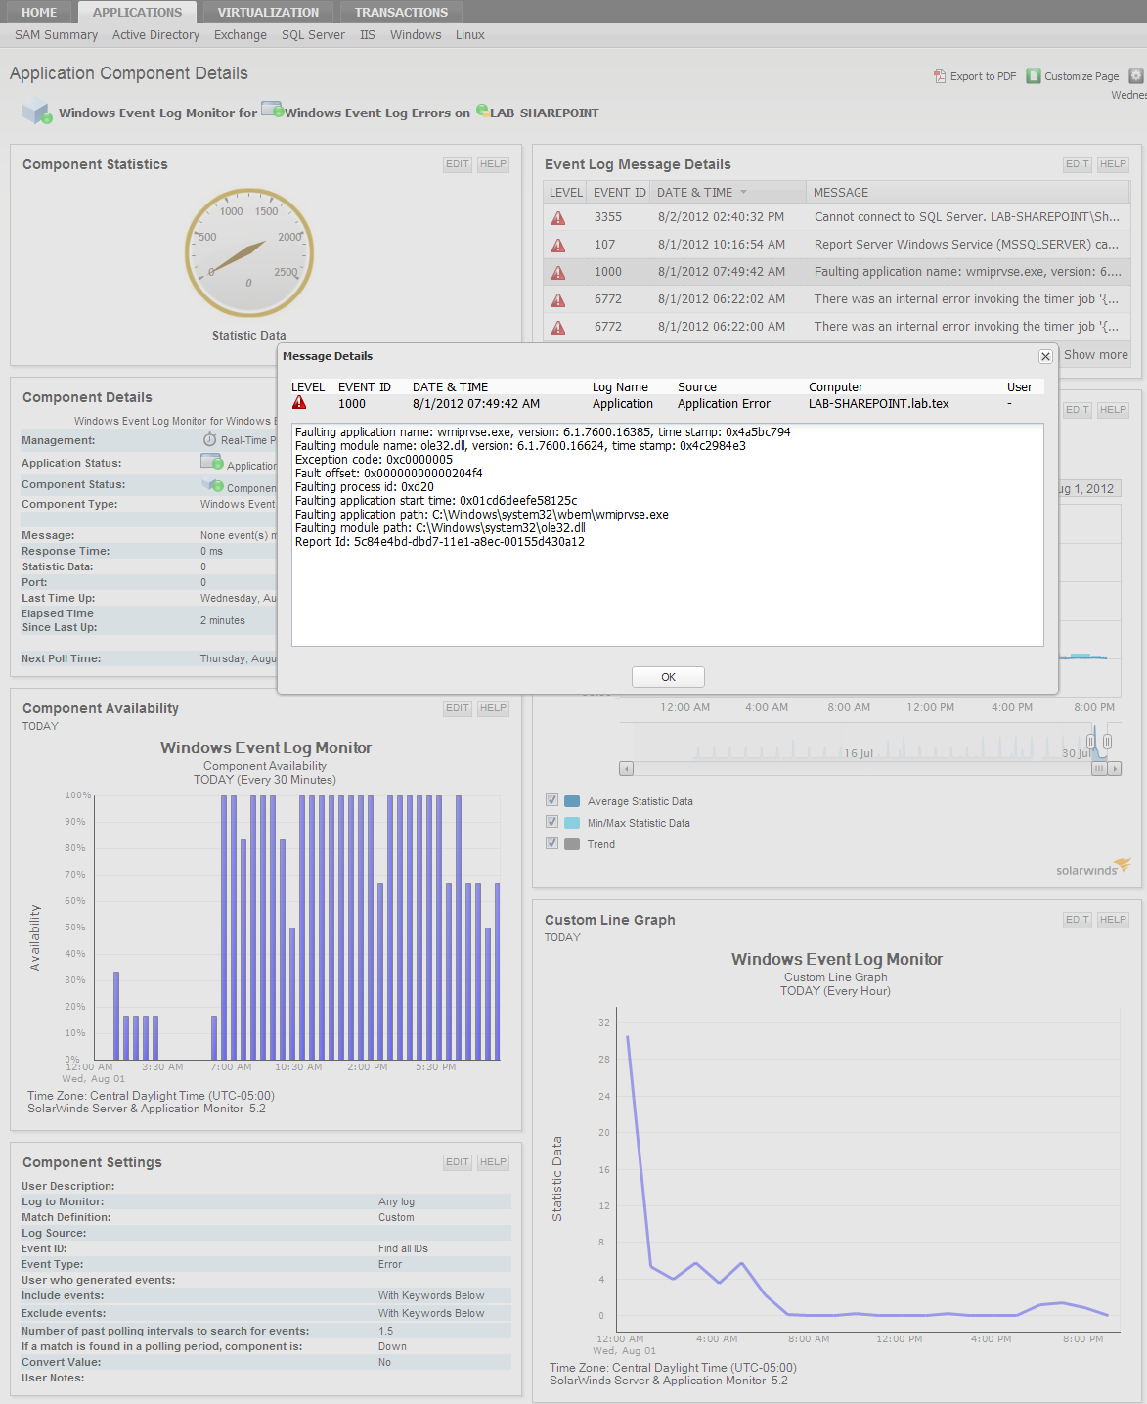Click the error icon beside event 3355
Screen dimensions: 1147x1404
558,217
